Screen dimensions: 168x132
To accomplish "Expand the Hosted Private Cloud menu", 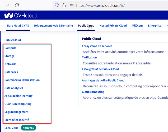I will (x=113, y=26).
